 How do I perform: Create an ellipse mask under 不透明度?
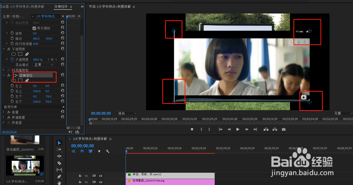click(14, 54)
